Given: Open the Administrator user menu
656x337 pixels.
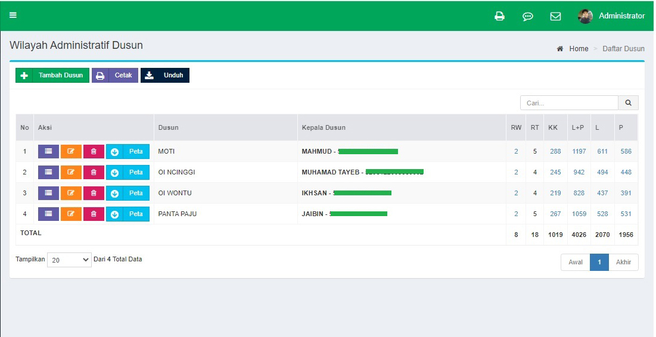Looking at the screenshot, I should tap(611, 16).
